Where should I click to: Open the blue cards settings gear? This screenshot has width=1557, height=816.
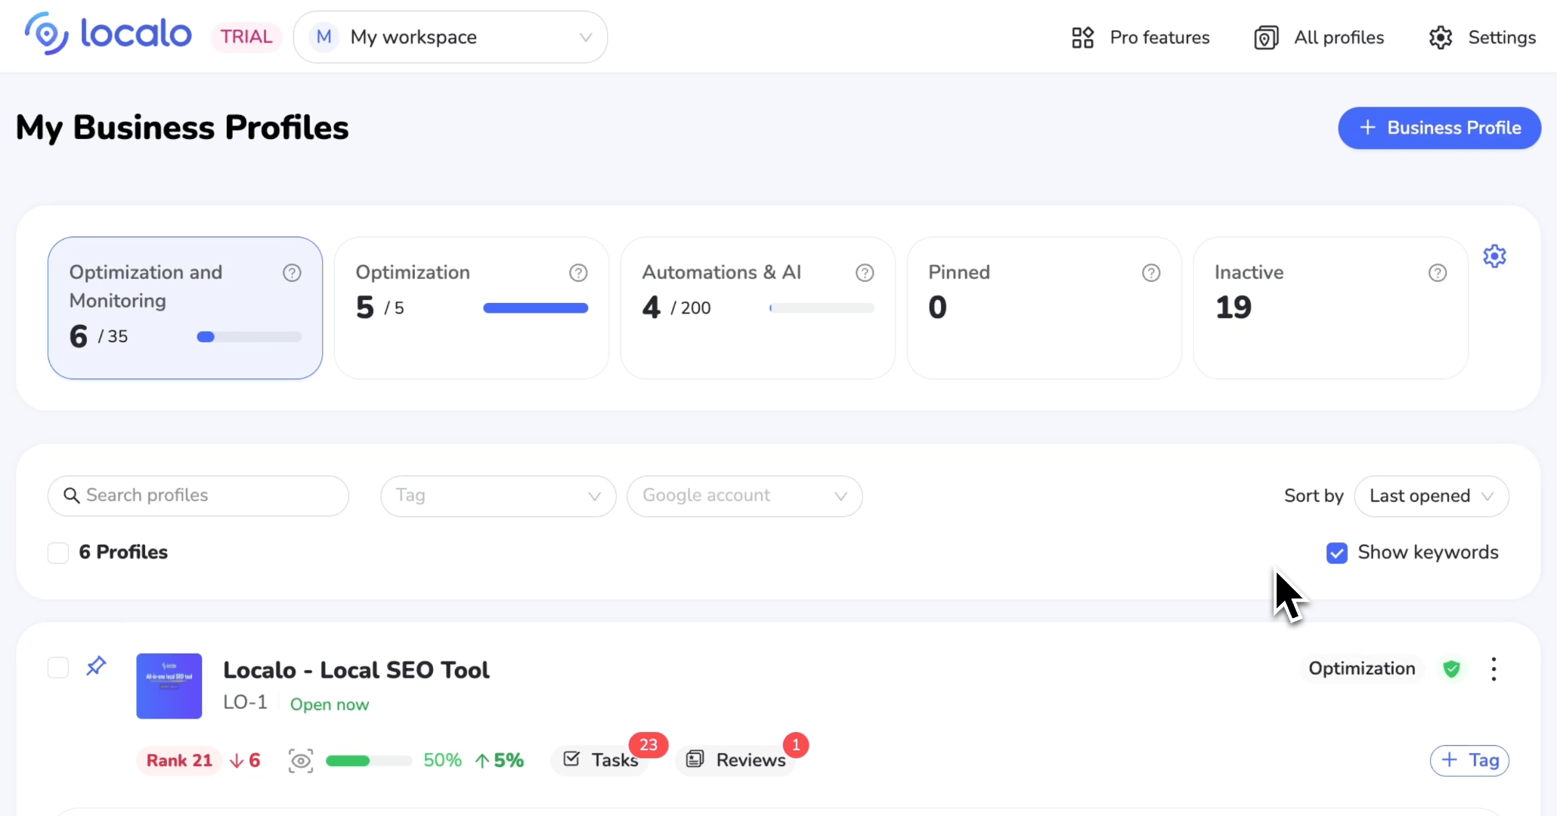coord(1494,257)
